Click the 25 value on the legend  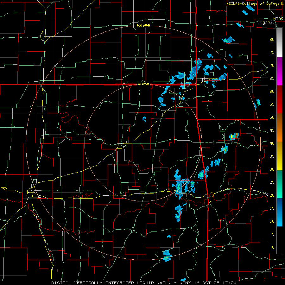[272, 182]
